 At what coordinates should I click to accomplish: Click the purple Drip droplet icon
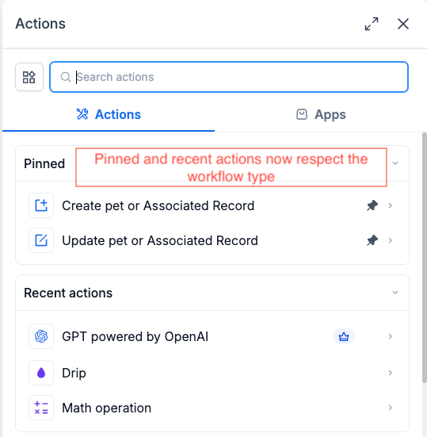tap(41, 373)
